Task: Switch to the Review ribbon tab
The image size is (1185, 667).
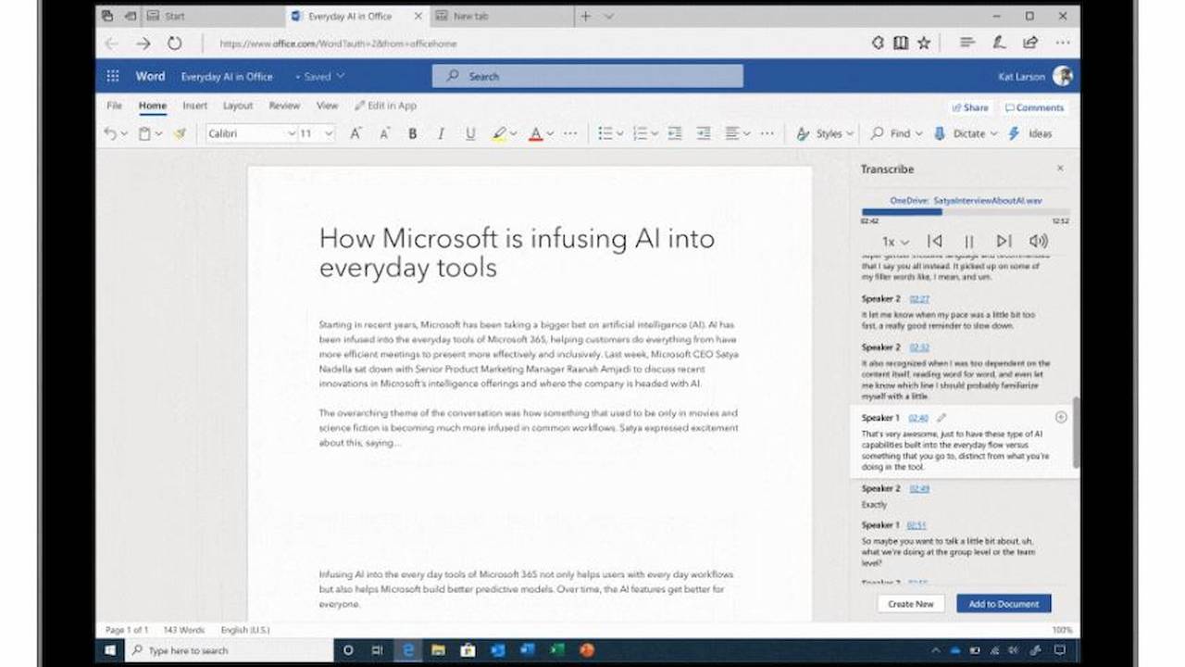Action: pos(284,106)
